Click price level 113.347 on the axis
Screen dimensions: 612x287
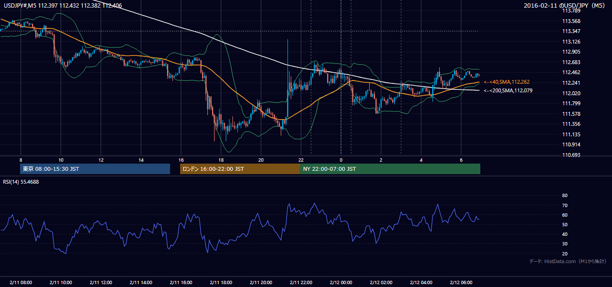pyautogui.click(x=571, y=31)
